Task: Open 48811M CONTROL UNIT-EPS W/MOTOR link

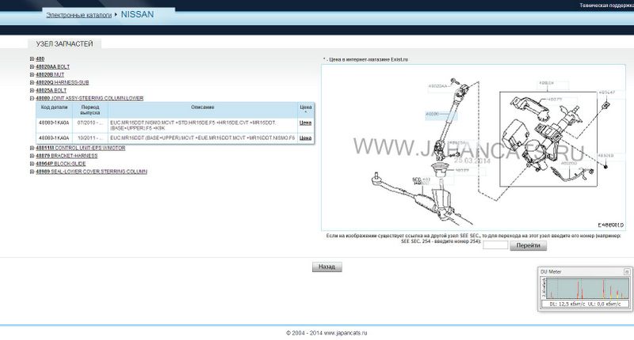Action: 81,148
